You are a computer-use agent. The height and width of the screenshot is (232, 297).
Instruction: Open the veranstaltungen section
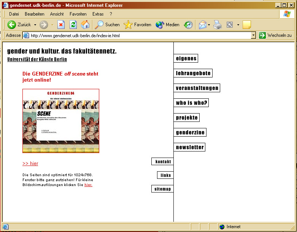pyautogui.click(x=197, y=88)
